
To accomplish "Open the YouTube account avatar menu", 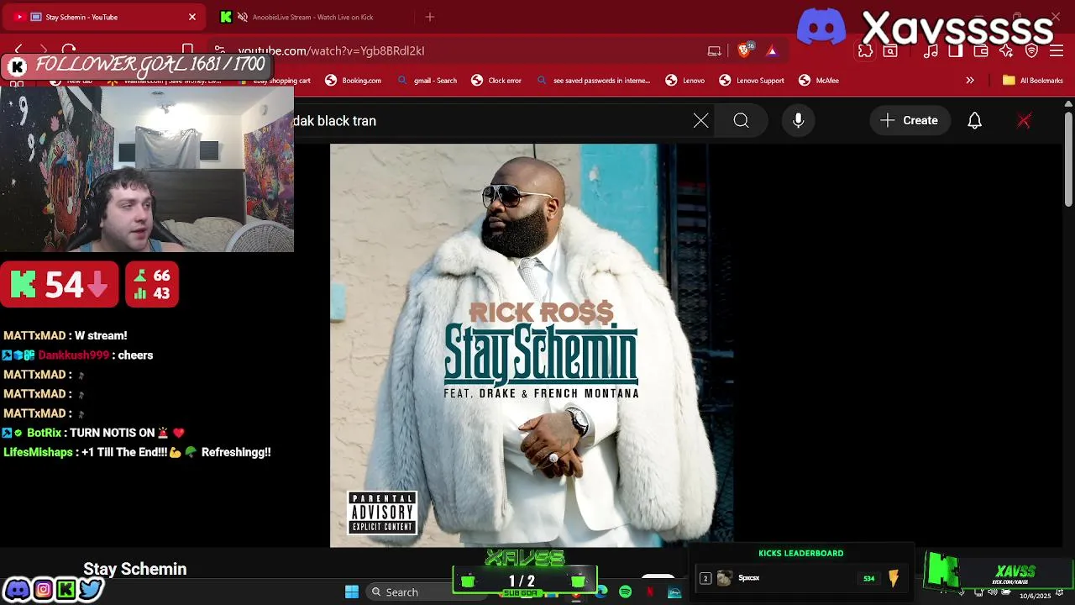I will click(1024, 121).
